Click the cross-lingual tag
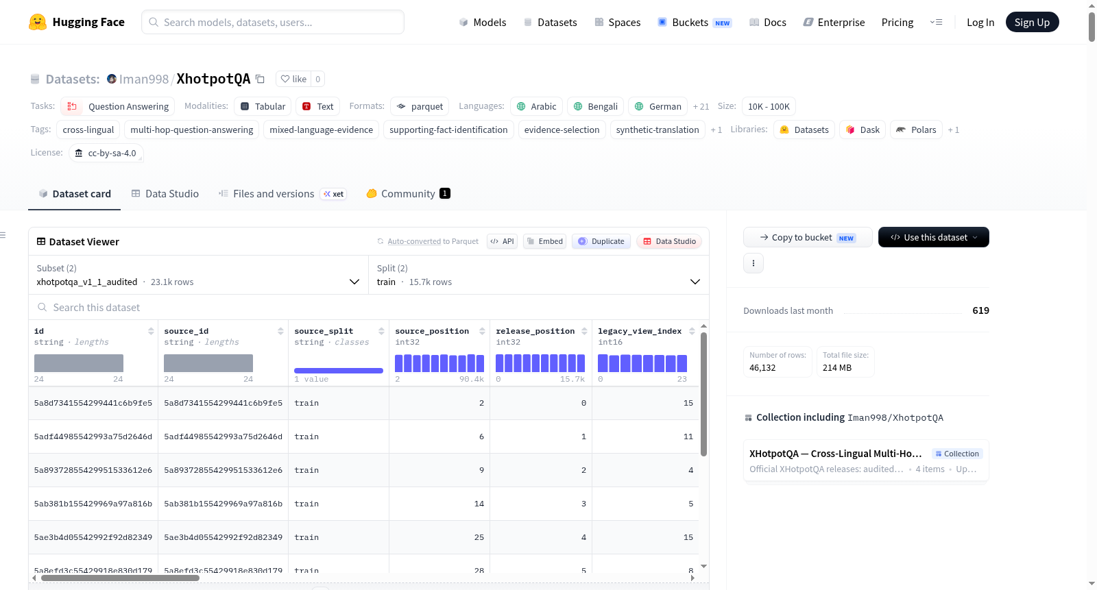This screenshot has height=590, width=1097. click(88, 130)
